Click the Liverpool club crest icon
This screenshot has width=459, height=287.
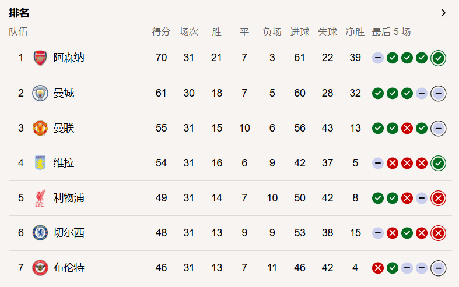pos(40,198)
